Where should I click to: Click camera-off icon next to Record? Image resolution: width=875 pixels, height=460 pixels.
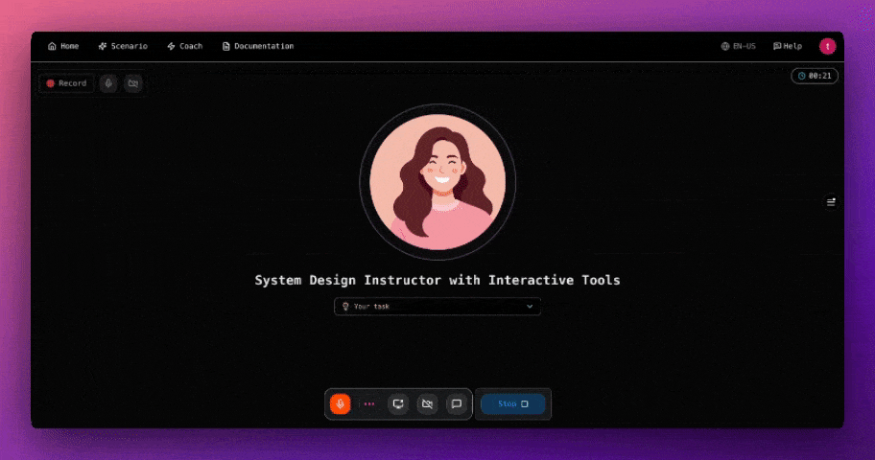point(133,83)
